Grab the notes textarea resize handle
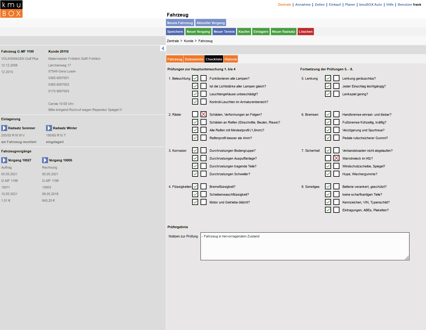This screenshot has height=330, width=426. [407, 258]
